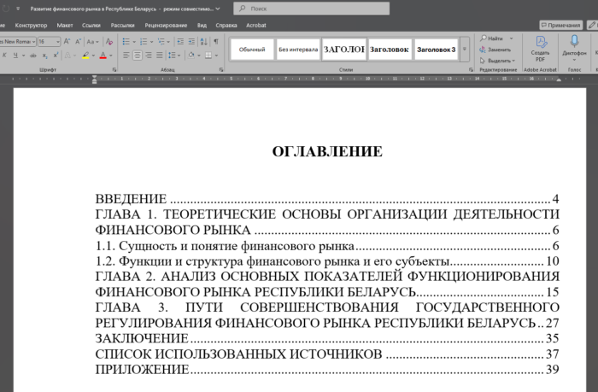Open quick access toolbar customization arrow
The image size is (598, 392).
tap(18, 9)
